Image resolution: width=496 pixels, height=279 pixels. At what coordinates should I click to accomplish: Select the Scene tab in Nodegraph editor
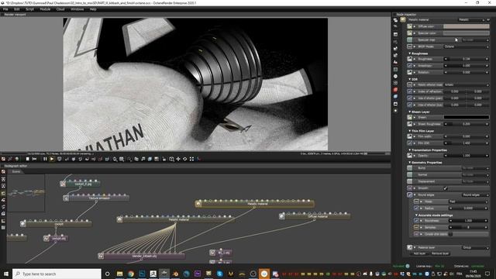point(15,171)
